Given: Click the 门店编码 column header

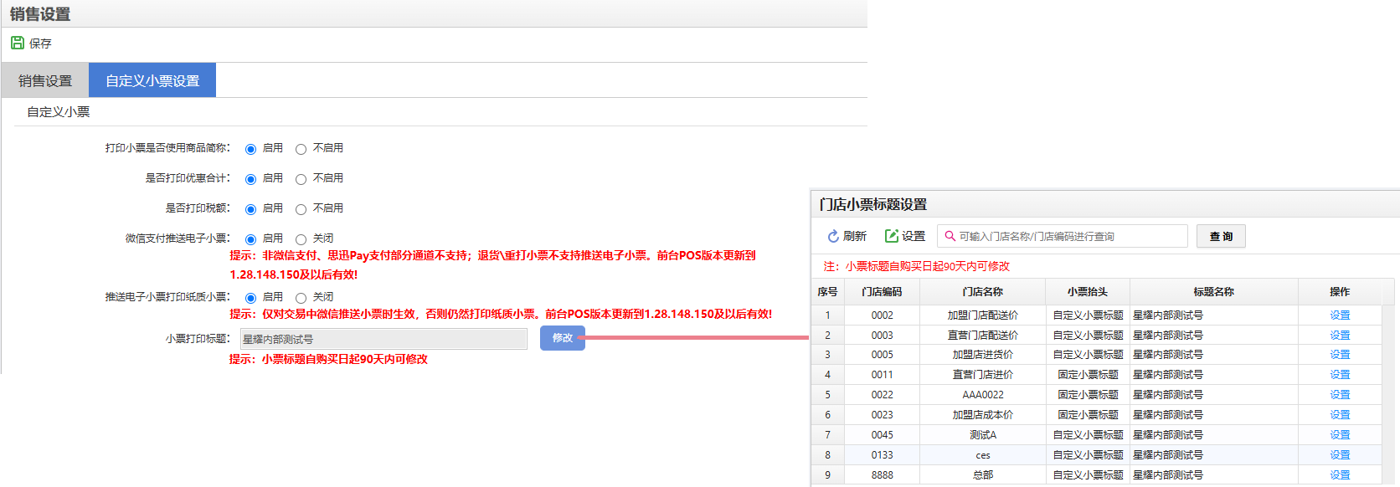Looking at the screenshot, I should pyautogui.click(x=882, y=292).
